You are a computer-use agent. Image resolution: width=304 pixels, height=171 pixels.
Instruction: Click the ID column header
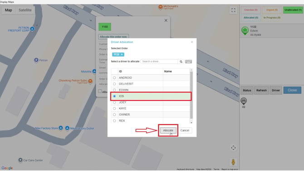click(141, 71)
